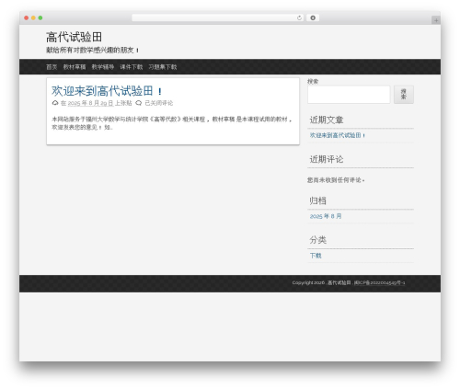Image resolution: width=460 pixels, height=389 pixels.
Task: Go to 首页 in navigation menu
Action: point(52,67)
